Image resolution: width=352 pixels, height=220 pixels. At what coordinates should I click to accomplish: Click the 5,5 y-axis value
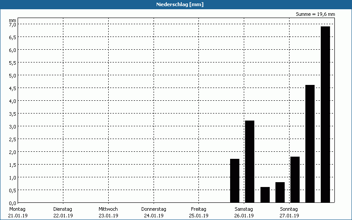(x=13, y=63)
